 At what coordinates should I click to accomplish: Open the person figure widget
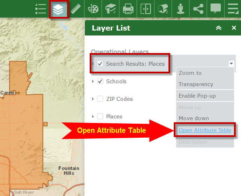[x=181, y=9]
